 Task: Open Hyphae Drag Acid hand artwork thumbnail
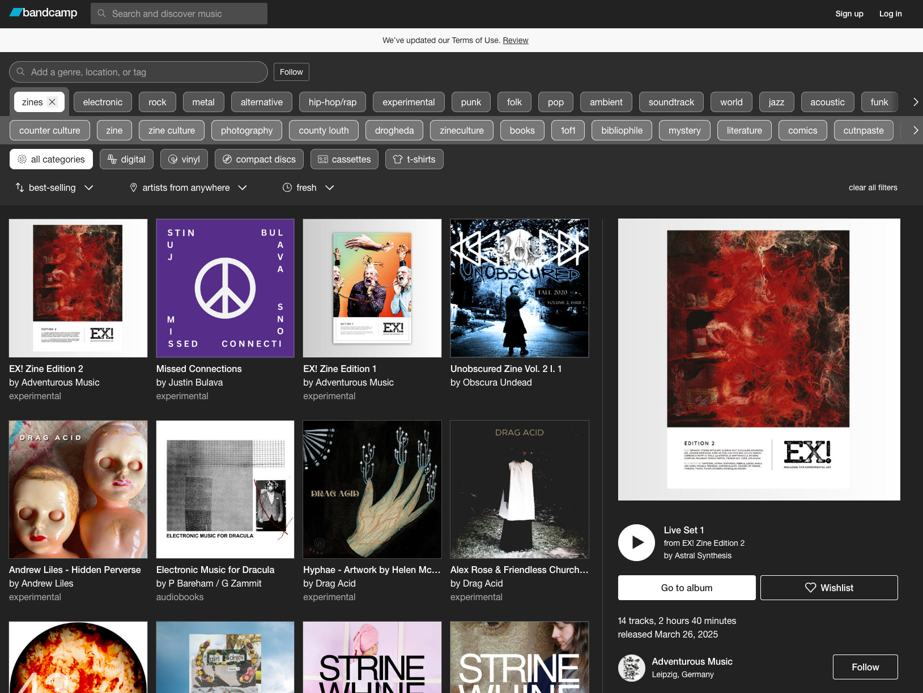[x=372, y=489]
